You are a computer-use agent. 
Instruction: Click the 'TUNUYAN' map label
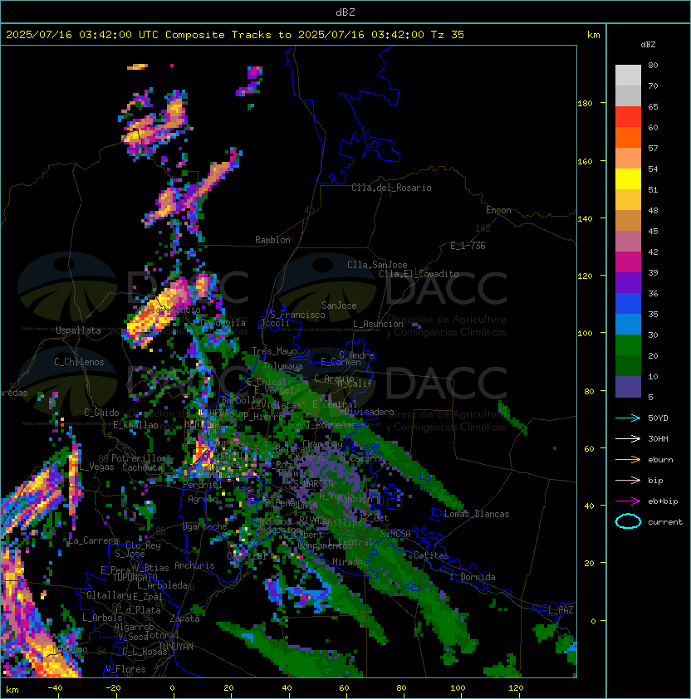coord(176,647)
